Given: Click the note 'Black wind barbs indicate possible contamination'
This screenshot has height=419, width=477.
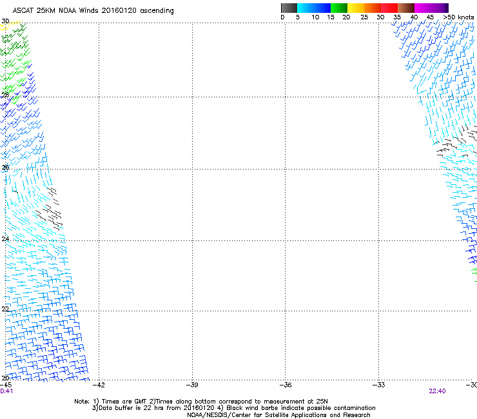Looking at the screenshot, I should point(301,408).
